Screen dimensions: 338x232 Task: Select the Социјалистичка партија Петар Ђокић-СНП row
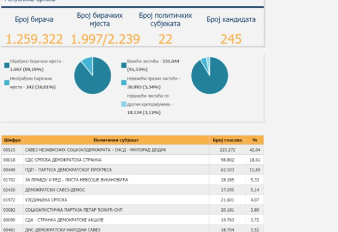133,210
